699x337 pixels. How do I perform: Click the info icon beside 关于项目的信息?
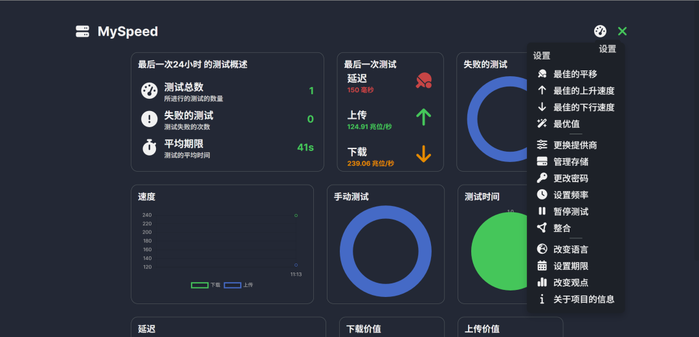click(x=542, y=299)
